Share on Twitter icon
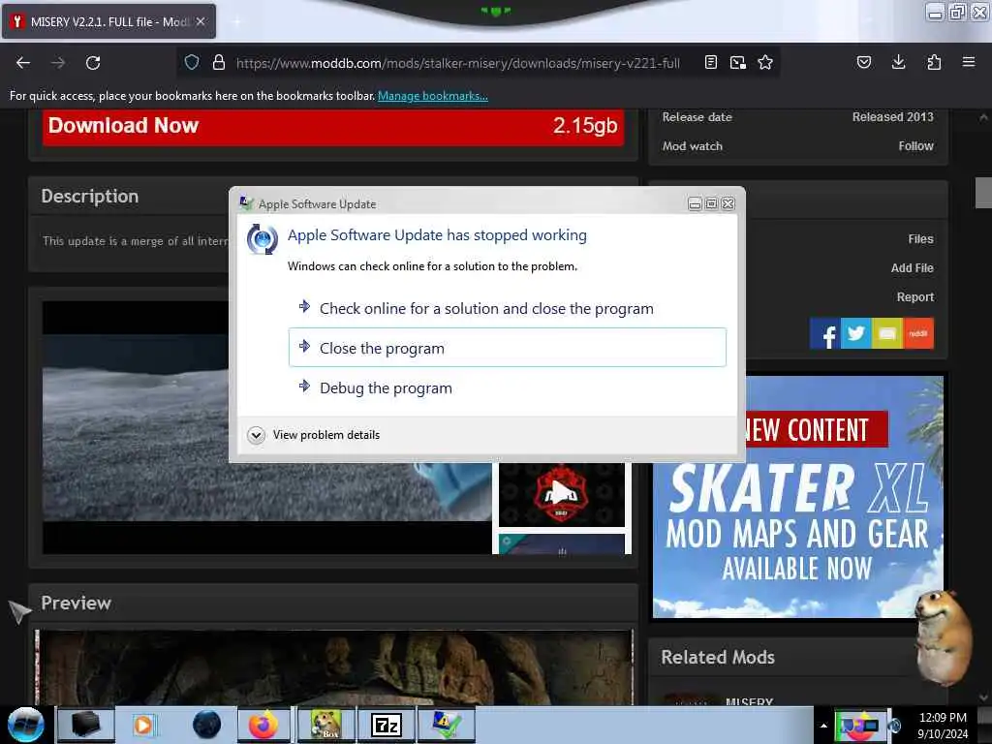The width and height of the screenshot is (992, 744). point(856,333)
